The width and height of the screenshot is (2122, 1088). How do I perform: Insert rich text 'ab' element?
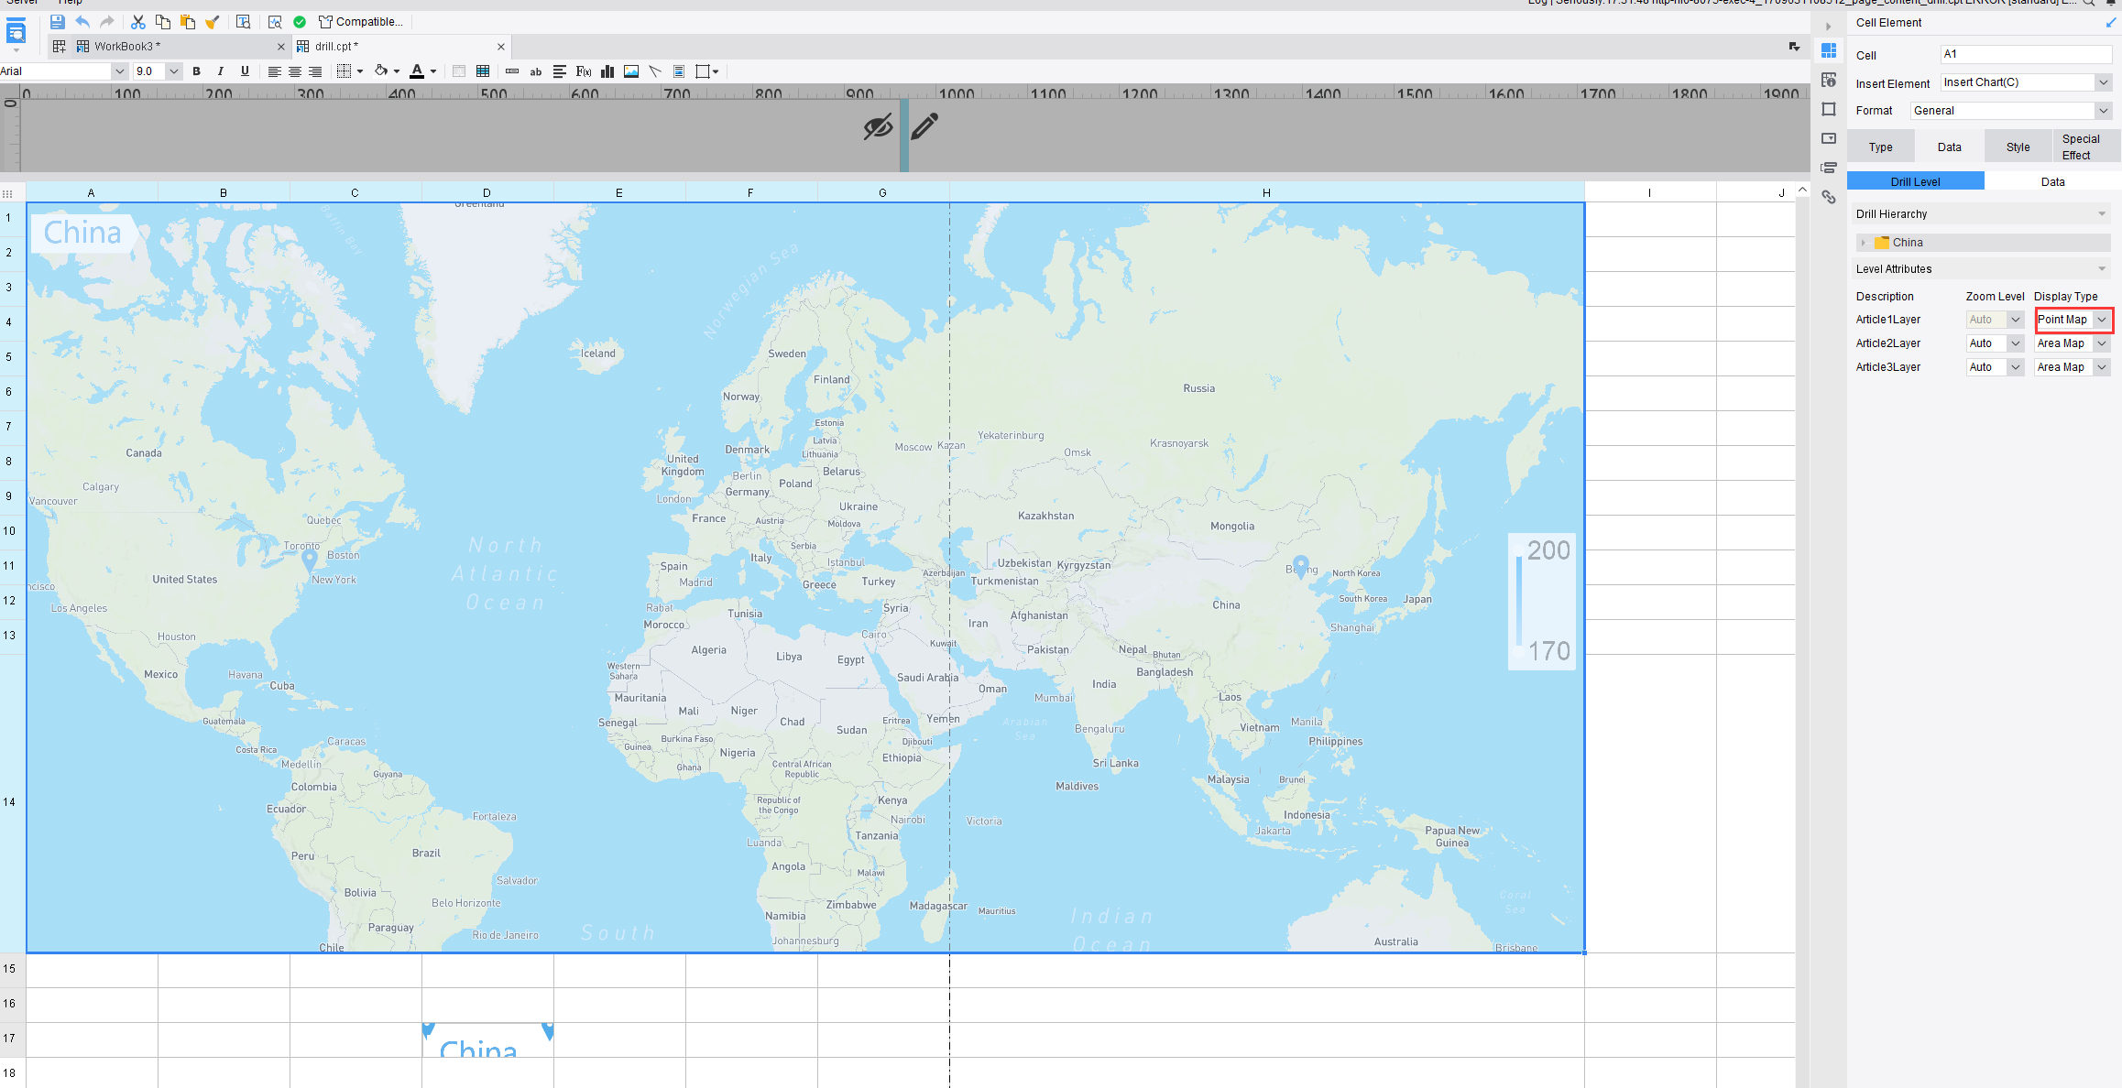coord(536,71)
